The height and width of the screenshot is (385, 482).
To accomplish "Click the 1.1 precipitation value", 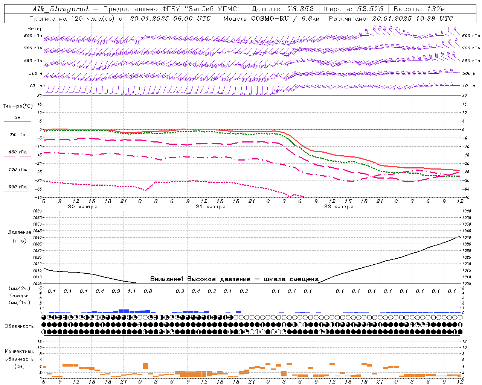I will (131, 291).
